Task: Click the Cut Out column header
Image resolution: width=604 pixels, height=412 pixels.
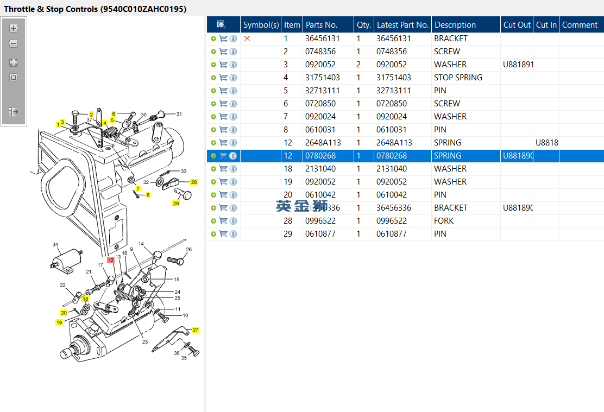Action: pos(517,24)
